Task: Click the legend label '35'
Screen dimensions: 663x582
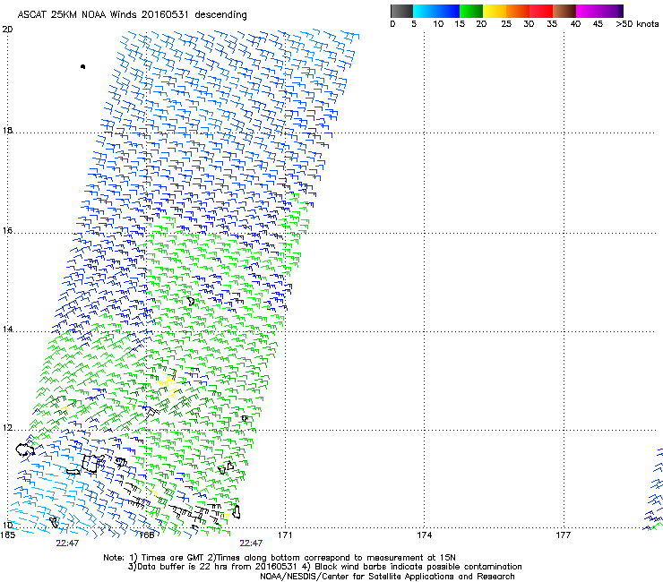Action: coord(552,24)
